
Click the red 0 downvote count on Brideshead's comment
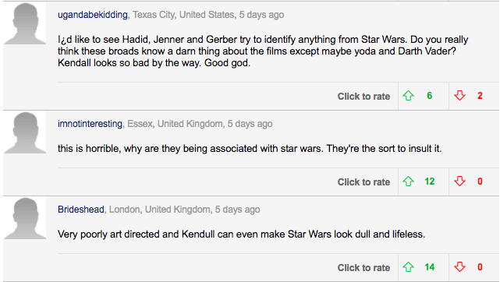[x=480, y=267]
